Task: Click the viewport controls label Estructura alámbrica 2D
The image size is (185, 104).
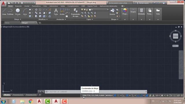Action: click(x=20, y=27)
